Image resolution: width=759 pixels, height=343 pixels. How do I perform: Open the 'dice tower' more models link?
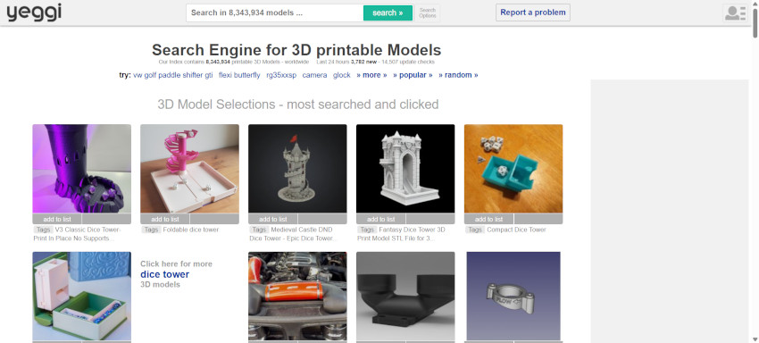point(164,274)
